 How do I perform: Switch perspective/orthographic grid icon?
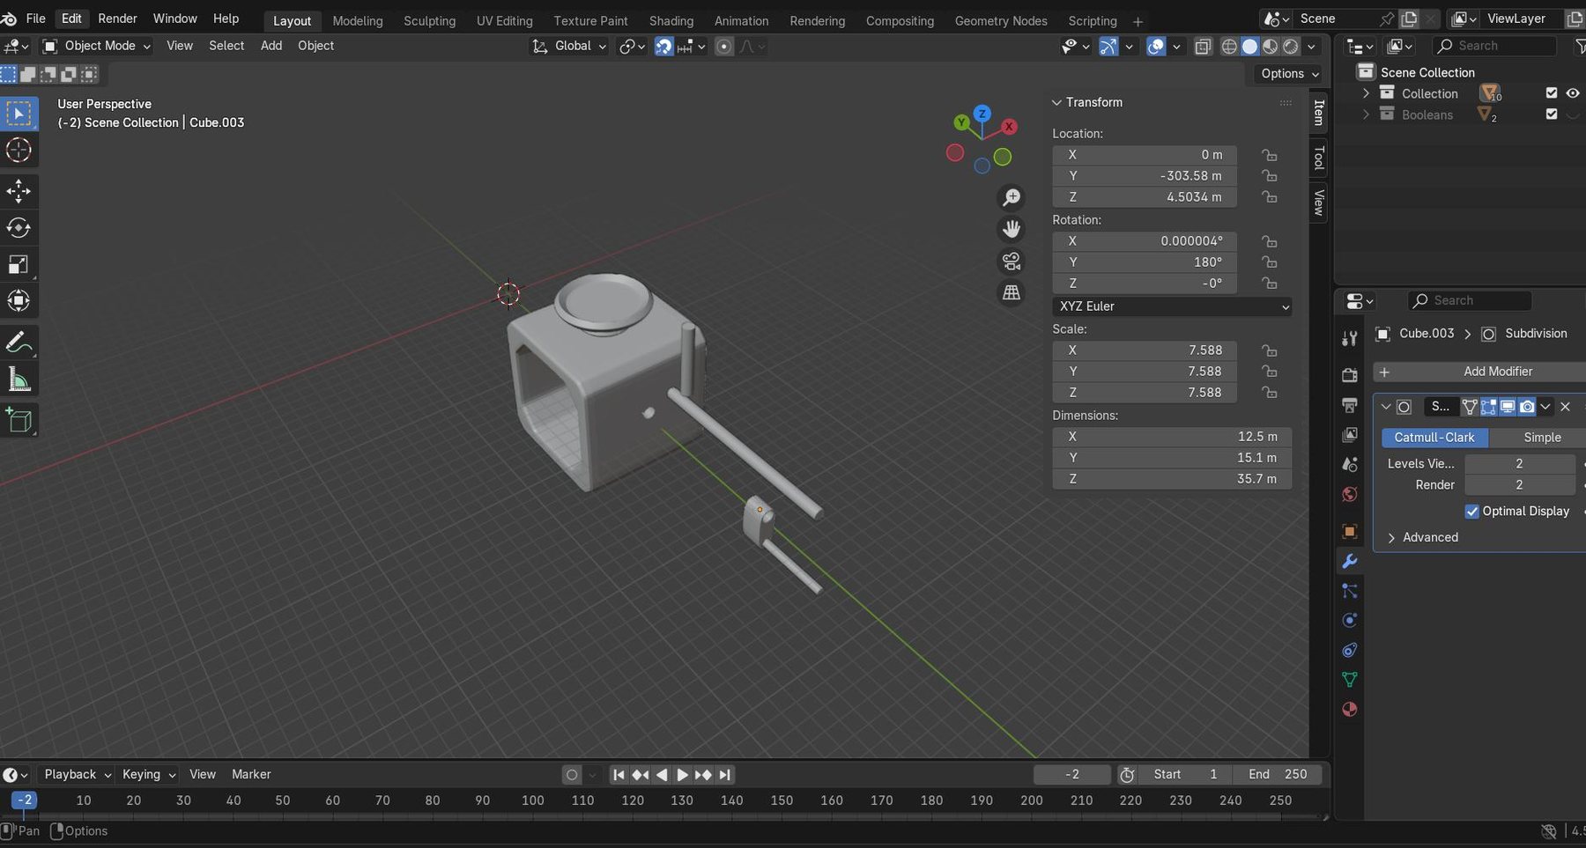click(1012, 292)
